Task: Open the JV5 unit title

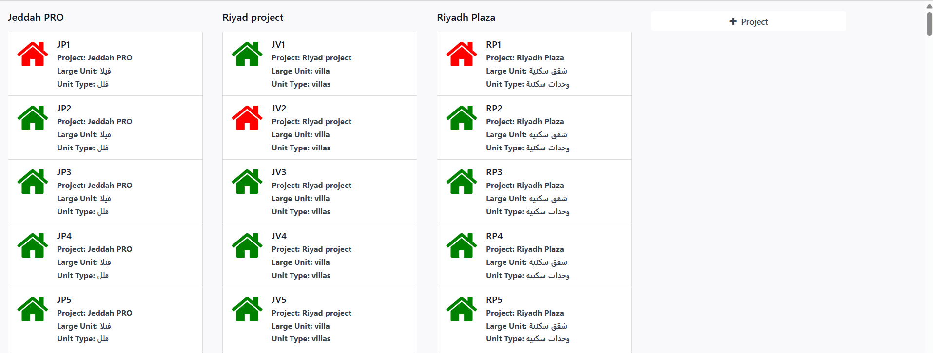Action: tap(279, 299)
